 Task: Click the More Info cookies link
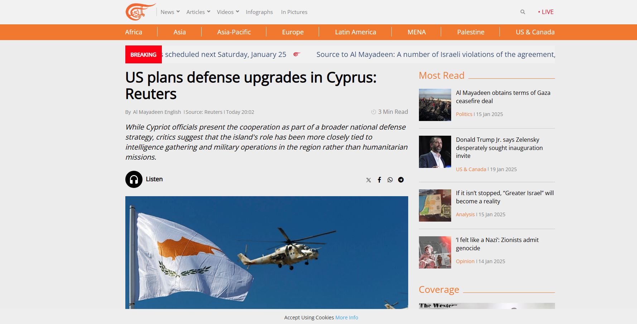(346, 318)
